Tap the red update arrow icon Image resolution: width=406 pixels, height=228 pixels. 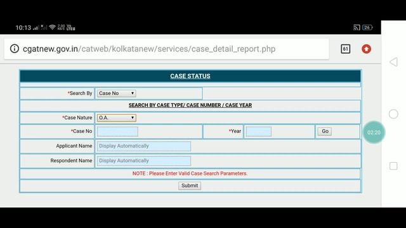tap(366, 49)
